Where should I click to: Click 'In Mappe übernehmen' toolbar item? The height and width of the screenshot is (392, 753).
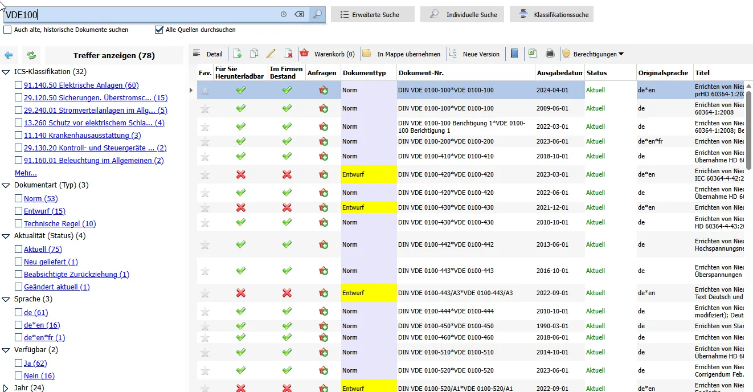402,54
